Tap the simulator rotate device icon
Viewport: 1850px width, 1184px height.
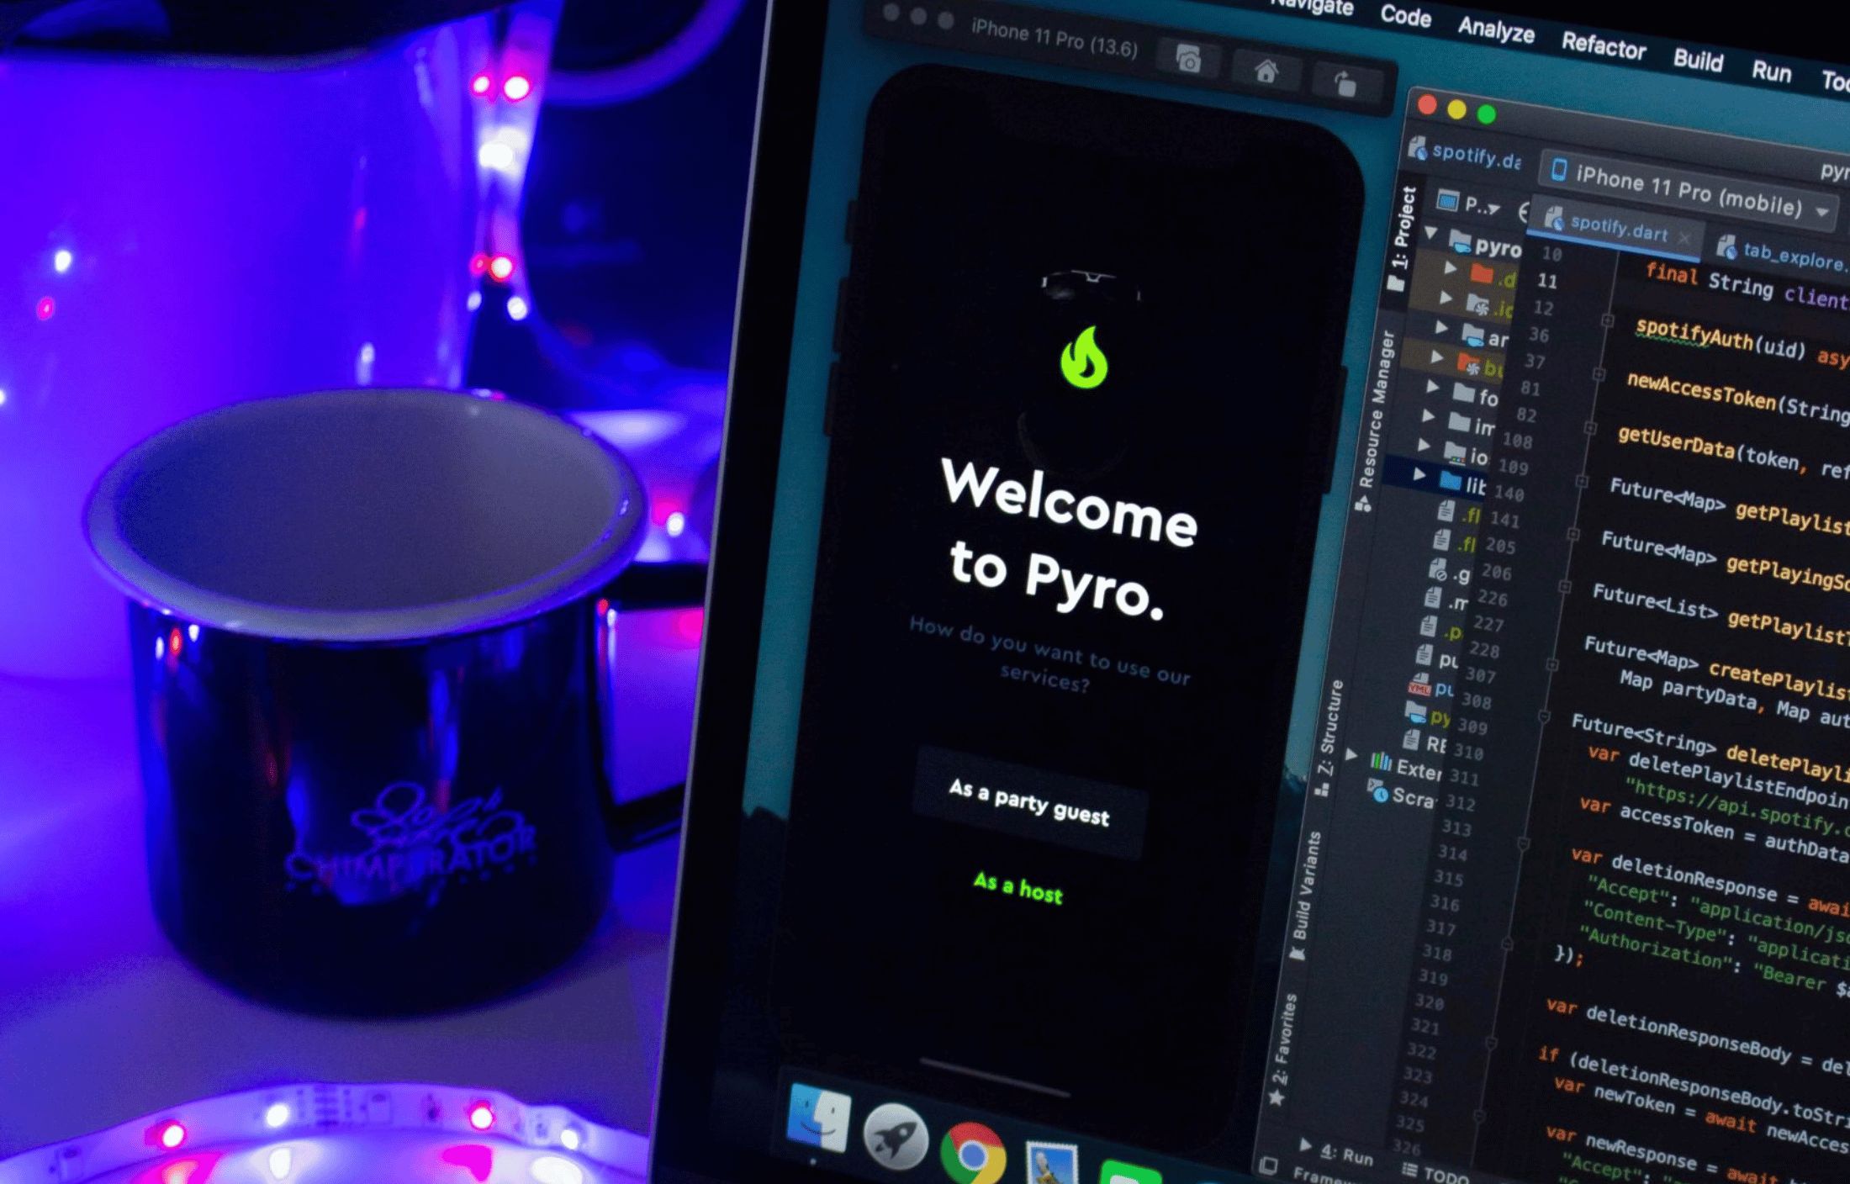click(1345, 83)
